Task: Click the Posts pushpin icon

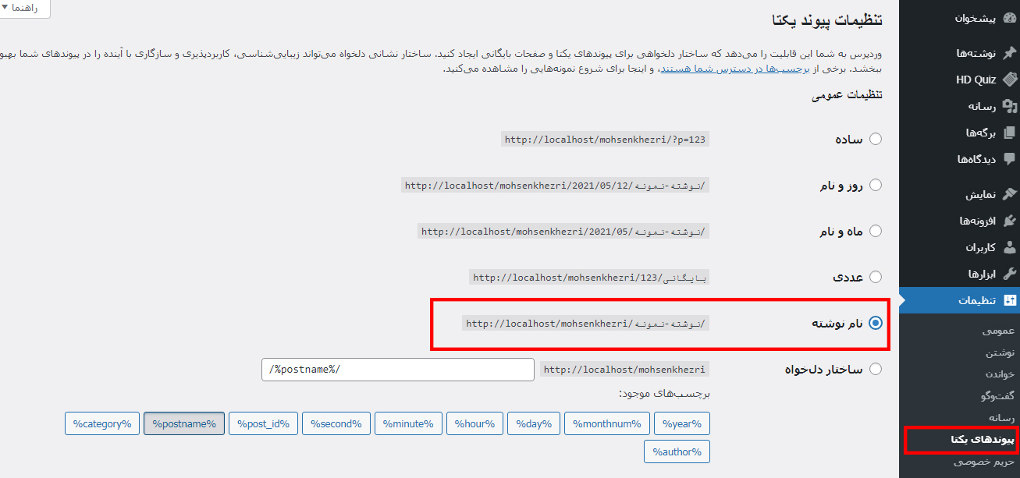Action: [1010, 53]
